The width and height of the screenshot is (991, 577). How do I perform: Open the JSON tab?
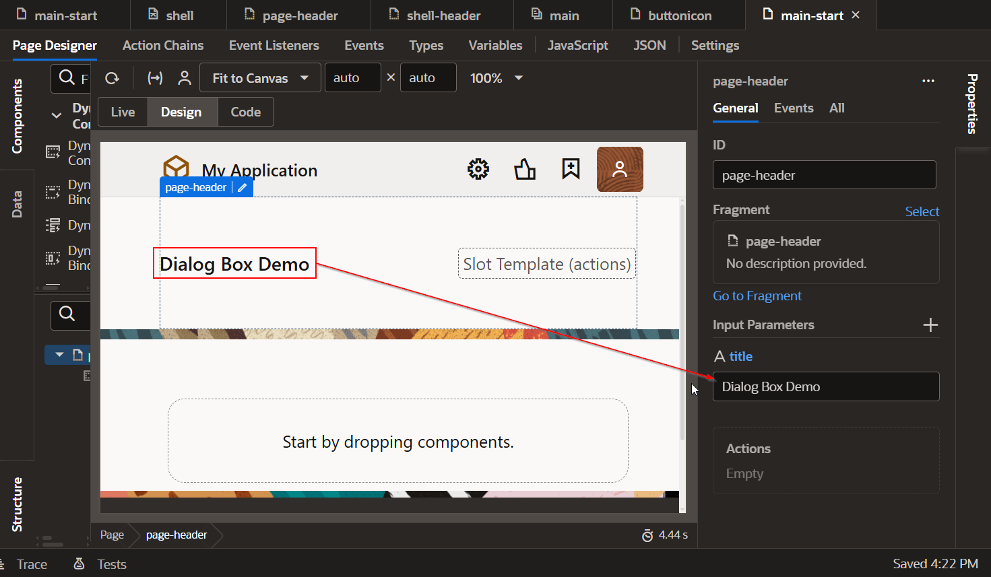point(649,45)
